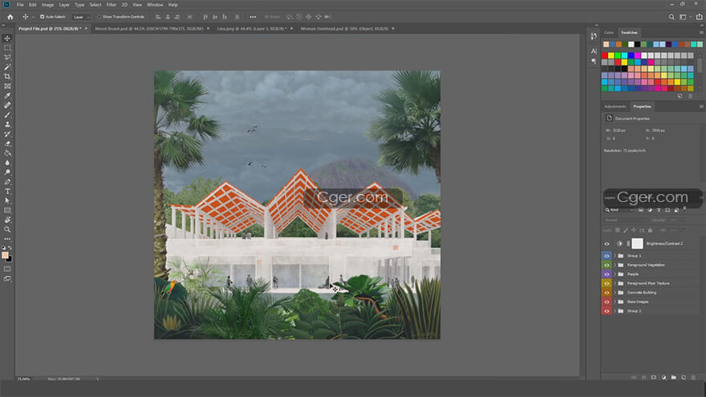The width and height of the screenshot is (706, 397).
Task: Click the Lock all layers padlock icon
Action: (650, 230)
